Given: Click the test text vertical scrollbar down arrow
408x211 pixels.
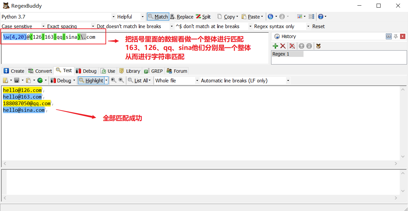Looking at the screenshot, I should (403, 157).
